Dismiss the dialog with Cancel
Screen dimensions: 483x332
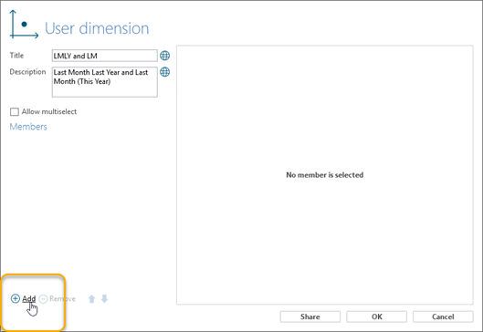point(443,316)
